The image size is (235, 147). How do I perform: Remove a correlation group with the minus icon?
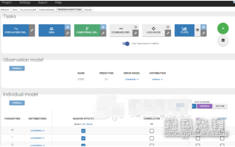point(141,119)
